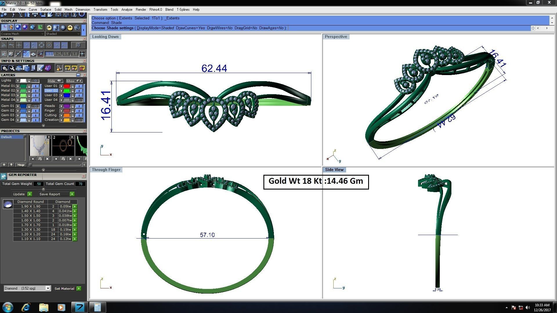Open the Diamond (3.52 spg) material dropdown
This screenshot has width=557, height=313.
(27, 288)
